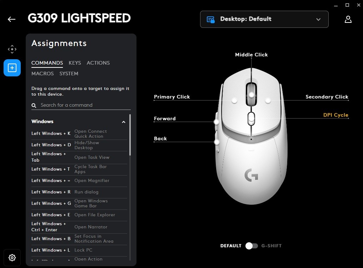Switch to the MACROS tab
This screenshot has width=363, height=268.
(x=43, y=74)
